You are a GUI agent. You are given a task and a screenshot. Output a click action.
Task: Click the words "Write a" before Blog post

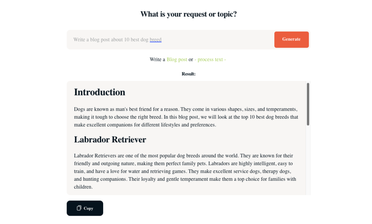(x=157, y=60)
